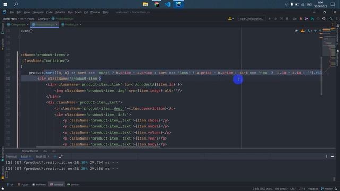This screenshot has height=191, width=340.
Task: Open the Project tool window sidebar
Action: (2, 29)
